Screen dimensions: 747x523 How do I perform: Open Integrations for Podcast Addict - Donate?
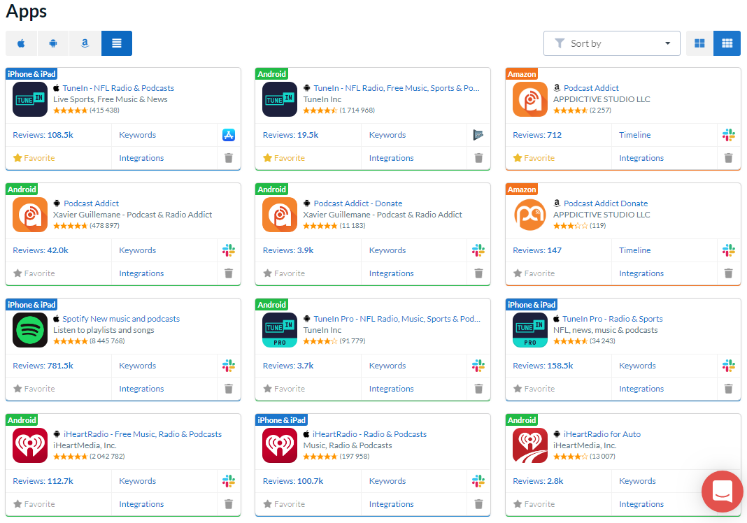click(x=391, y=273)
